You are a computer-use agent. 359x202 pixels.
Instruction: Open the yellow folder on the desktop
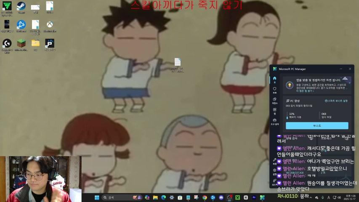35,45
